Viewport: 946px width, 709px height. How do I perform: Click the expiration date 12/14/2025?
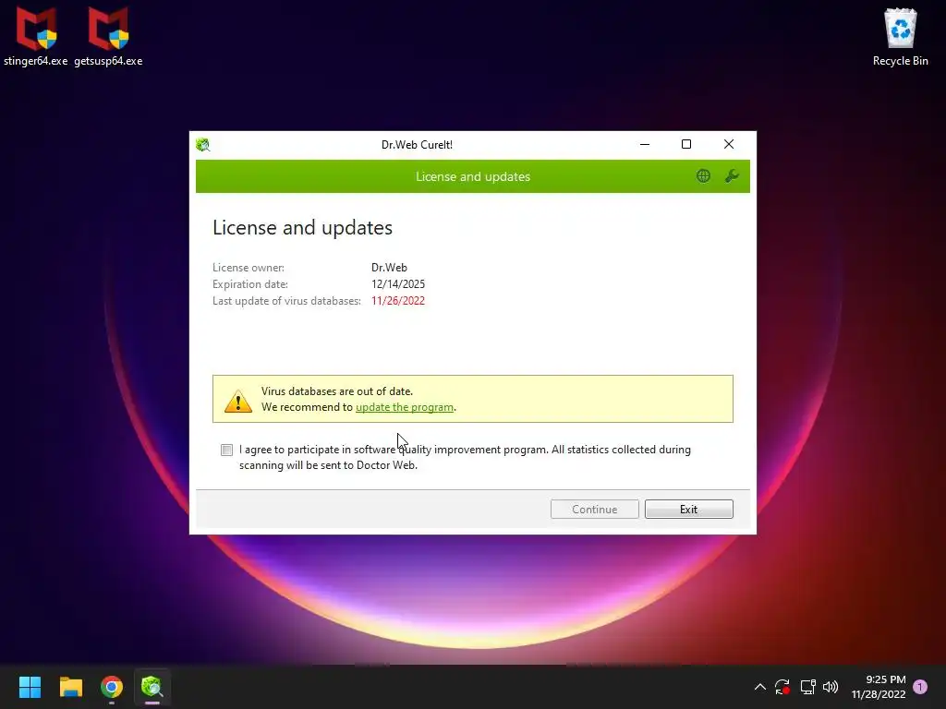tap(398, 284)
